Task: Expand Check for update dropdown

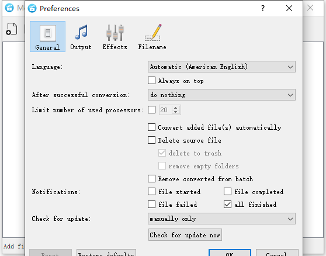Action: (221, 219)
